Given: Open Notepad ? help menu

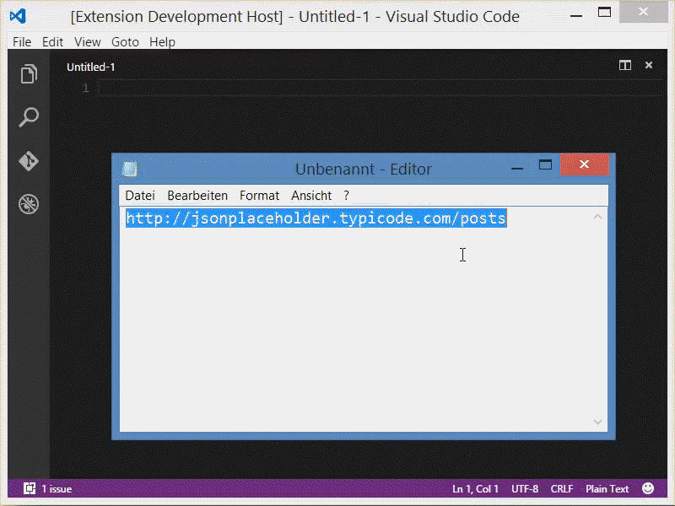Looking at the screenshot, I should (x=347, y=196).
